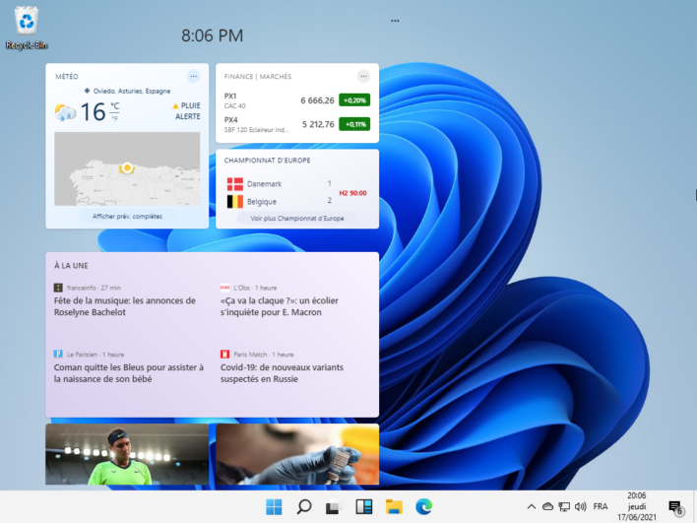Open the PX4 SBF 120 stock row
The image size is (697, 523).
click(297, 124)
